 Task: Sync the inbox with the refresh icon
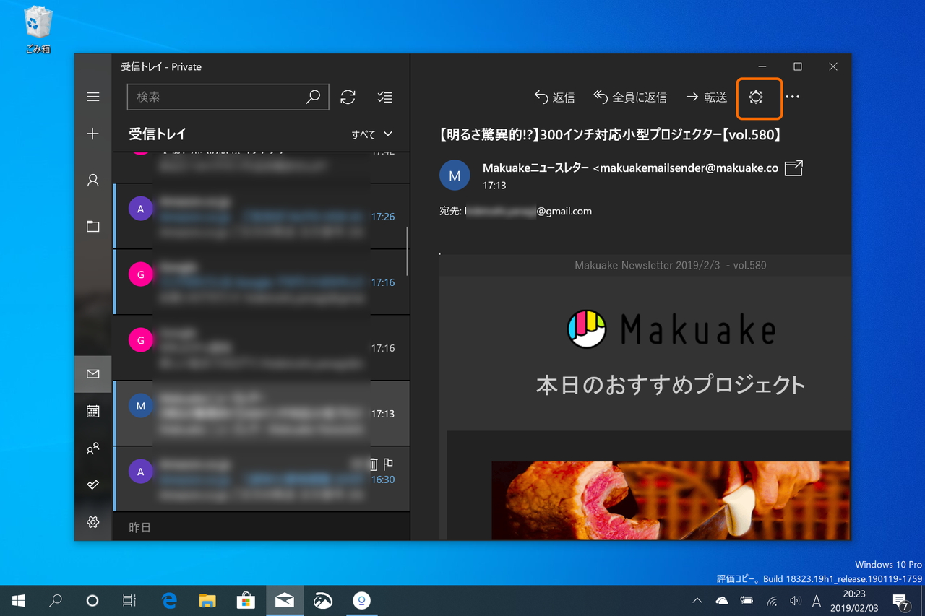pos(348,97)
